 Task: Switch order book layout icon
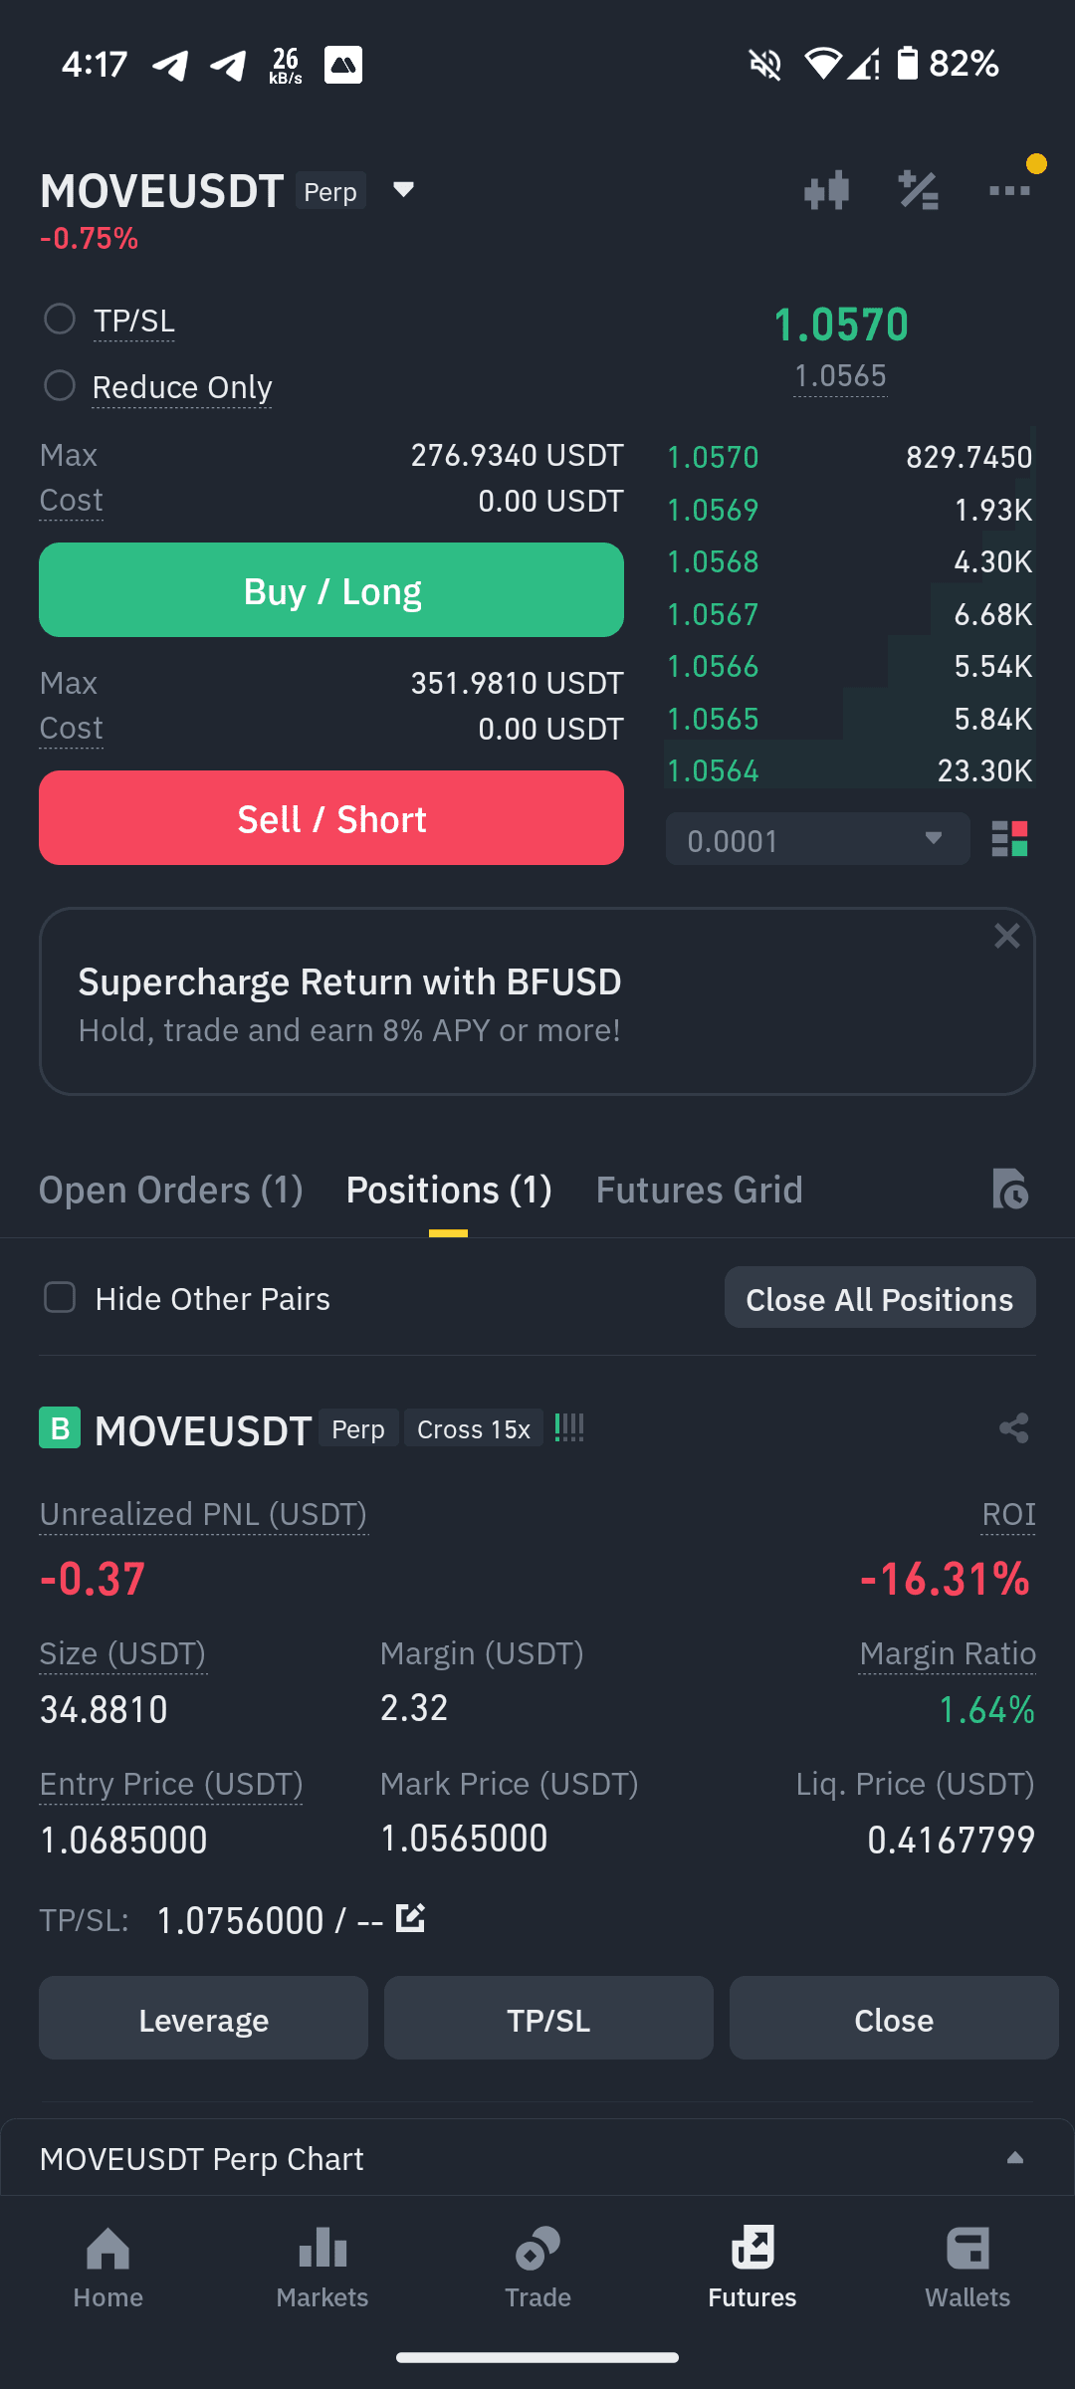[1009, 839]
